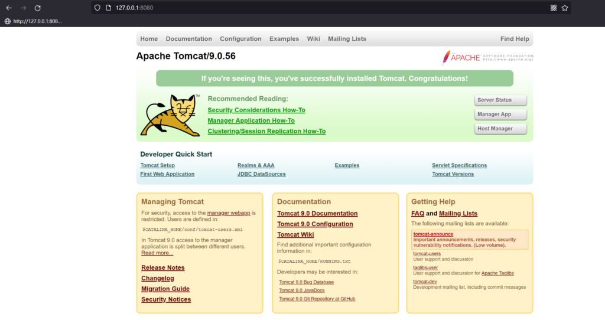Open the Security Notices link

tap(166, 299)
